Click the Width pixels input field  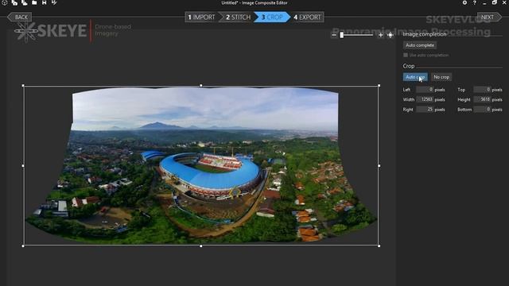[x=425, y=99]
